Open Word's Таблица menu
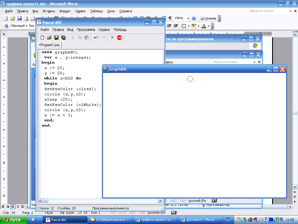The height and width of the screenshot is (224, 298). tap(96, 11)
